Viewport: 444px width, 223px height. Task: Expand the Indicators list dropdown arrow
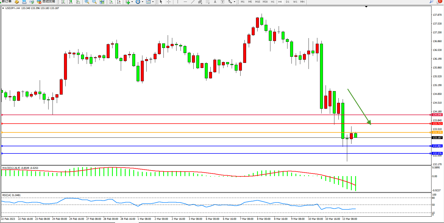click(132, 2)
